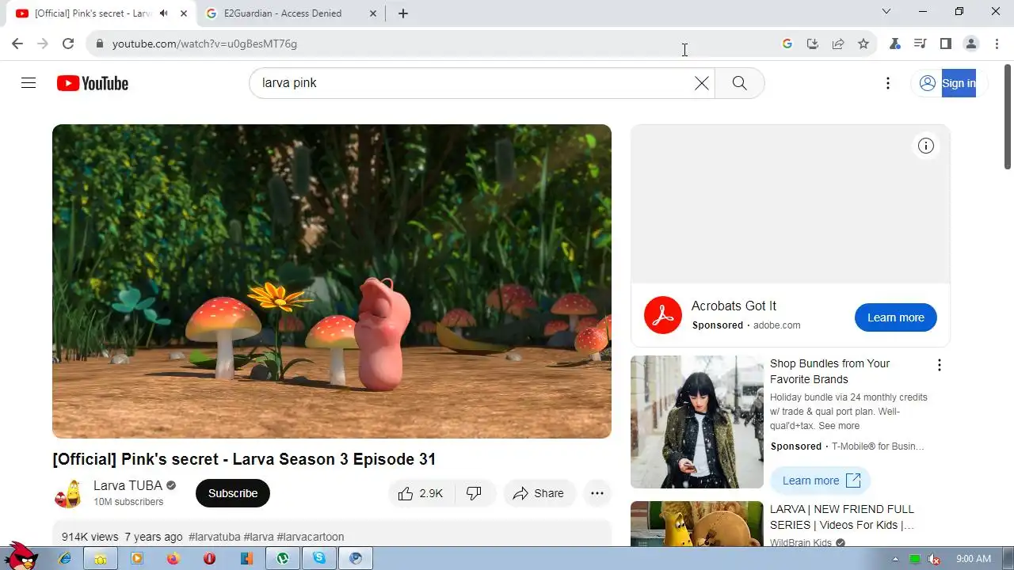Go back one page
1014x570 pixels.
tap(17, 44)
